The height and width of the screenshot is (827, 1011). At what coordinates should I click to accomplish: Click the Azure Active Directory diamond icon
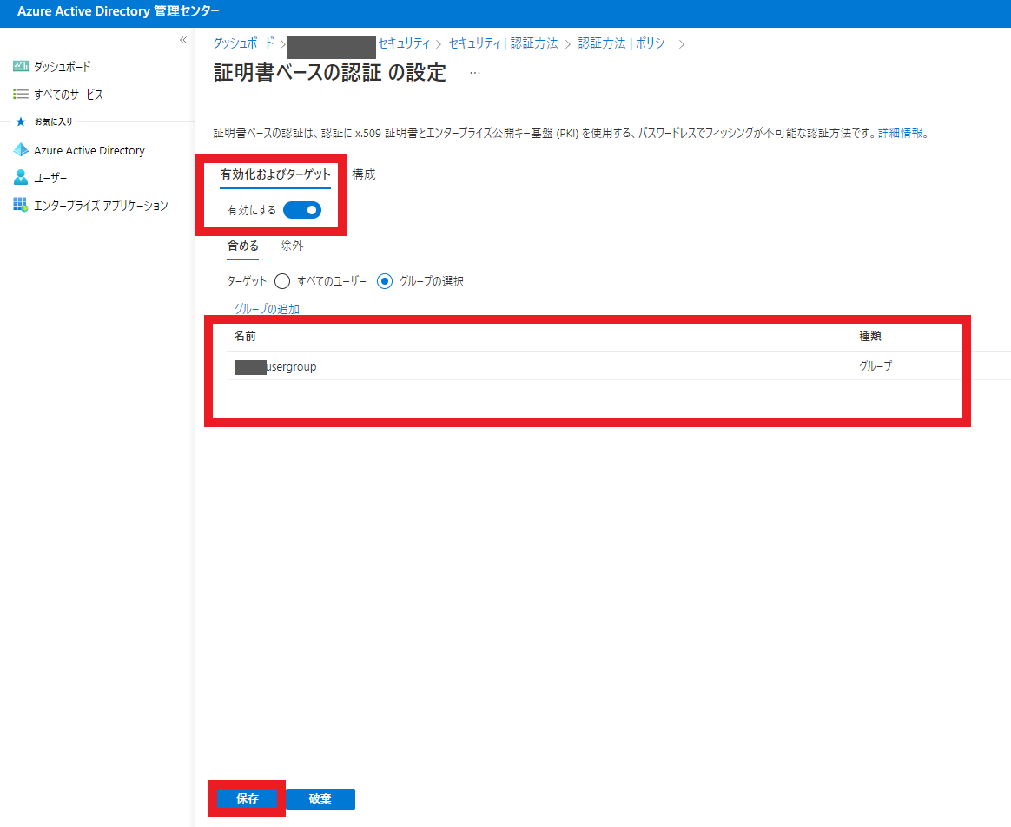point(21,150)
